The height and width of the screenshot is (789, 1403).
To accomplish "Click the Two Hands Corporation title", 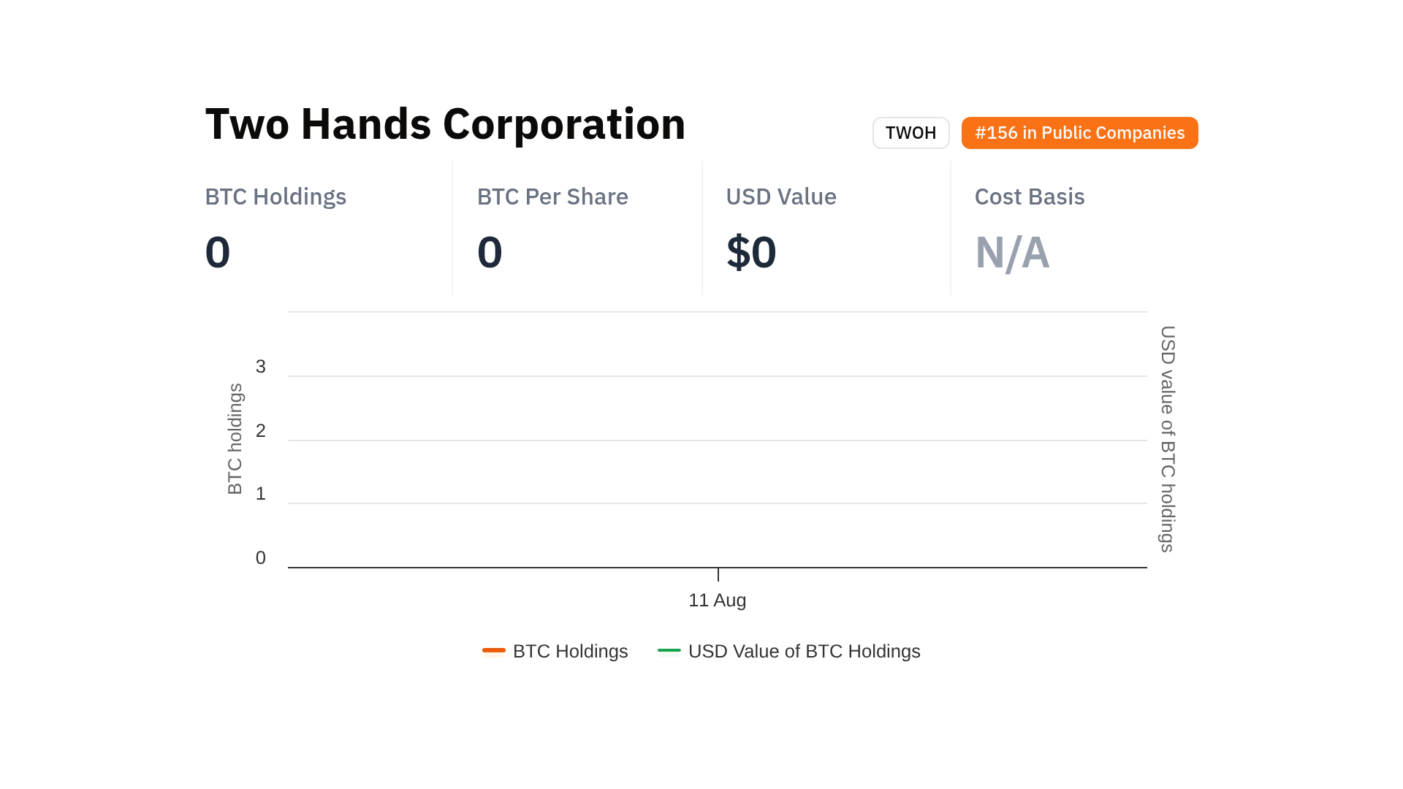I will click(445, 123).
